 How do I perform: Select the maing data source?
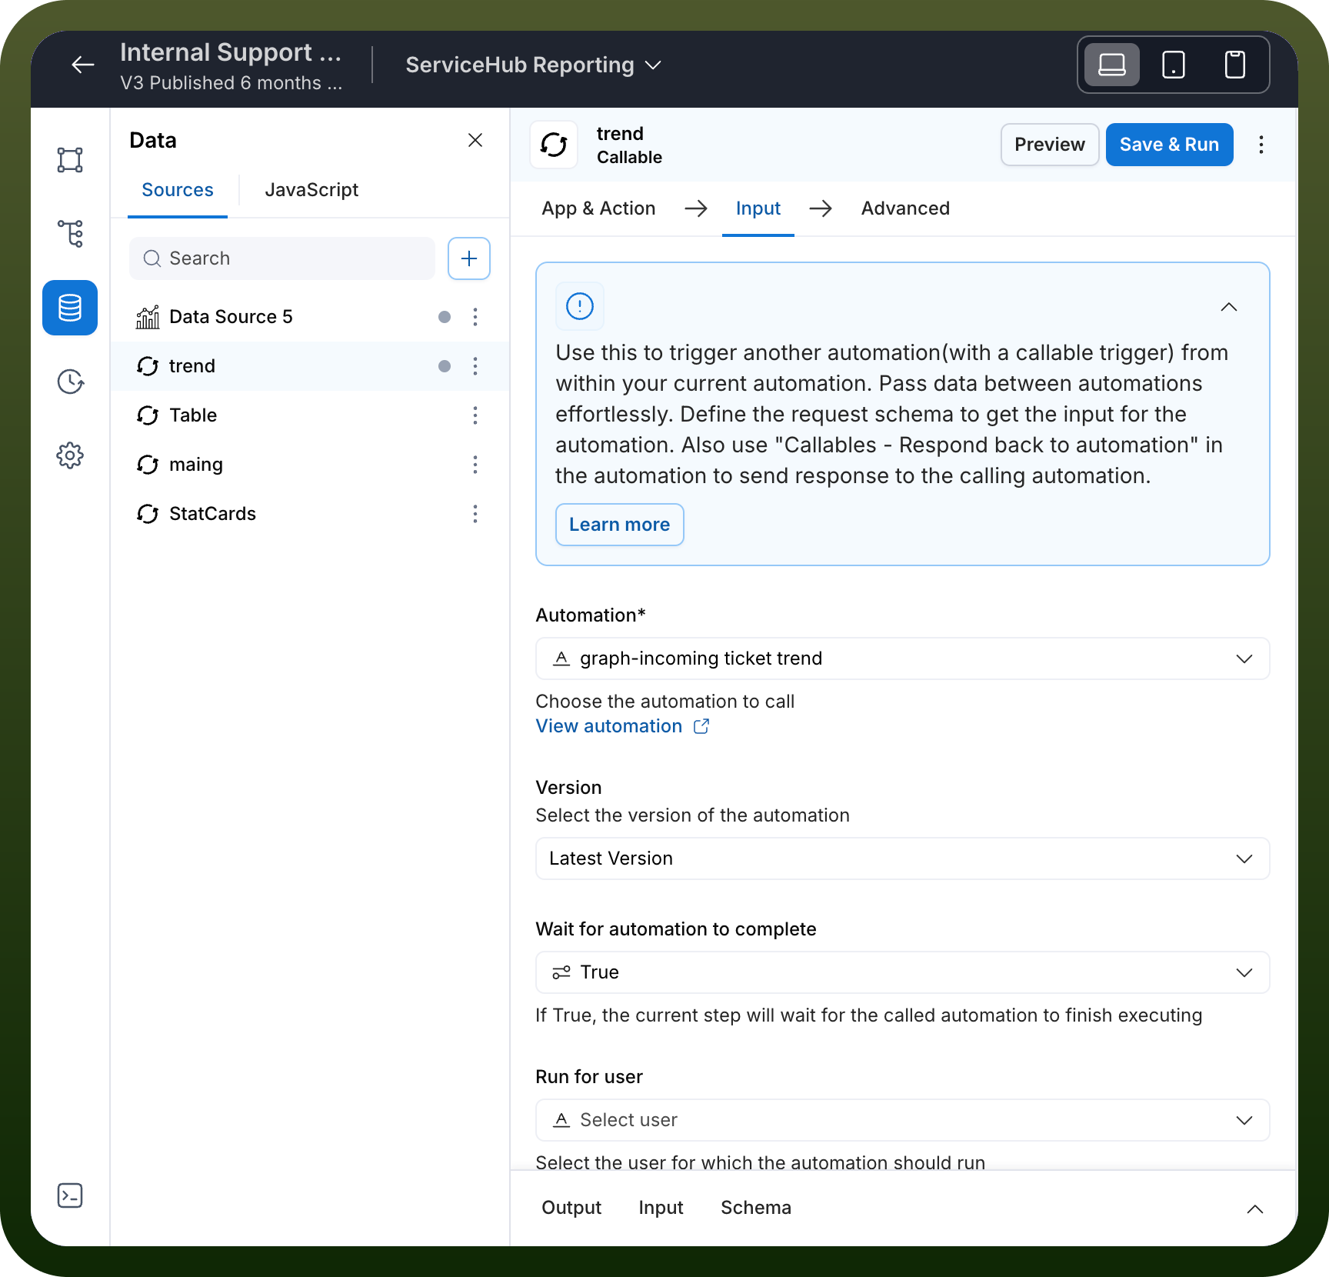click(x=309, y=465)
